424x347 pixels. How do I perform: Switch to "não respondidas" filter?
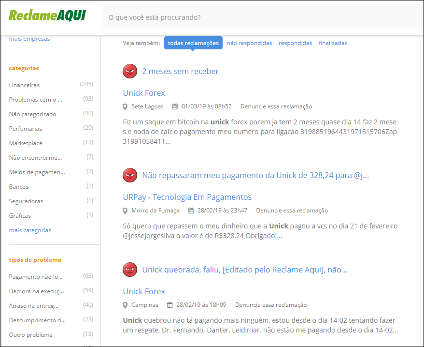coord(249,43)
